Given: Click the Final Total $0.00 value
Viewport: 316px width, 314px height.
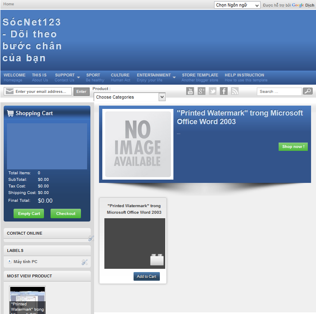Looking at the screenshot, I should [45, 201].
